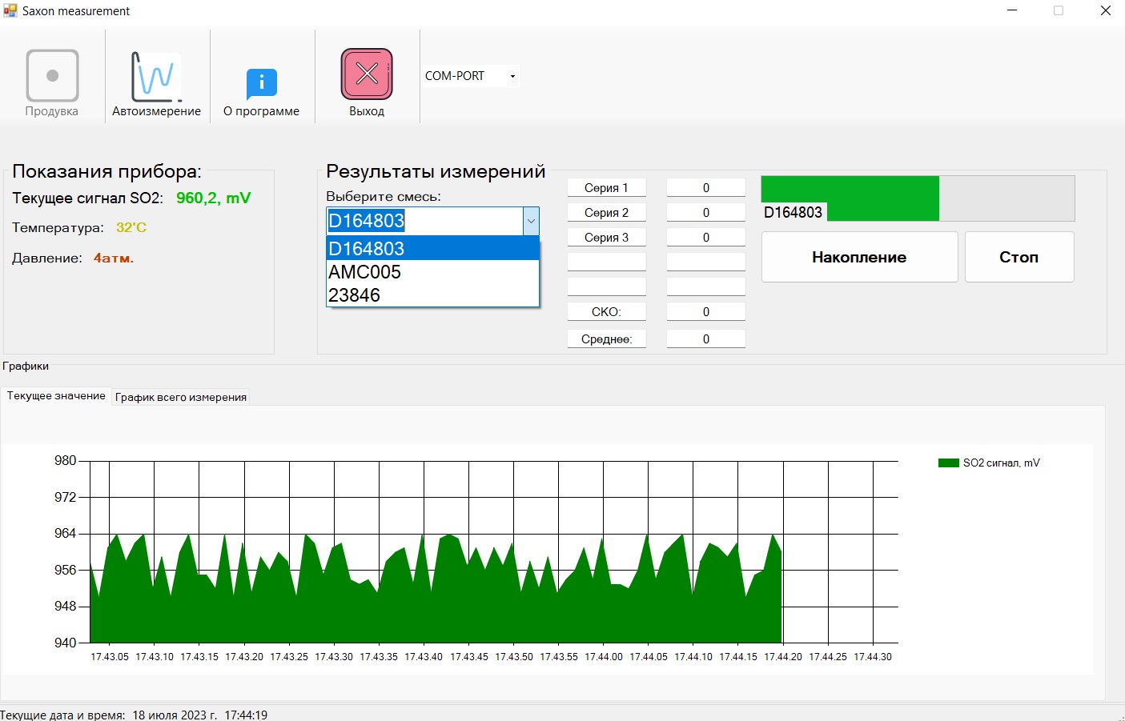
Task: Open the Текущее значение tab
Action: [56, 395]
